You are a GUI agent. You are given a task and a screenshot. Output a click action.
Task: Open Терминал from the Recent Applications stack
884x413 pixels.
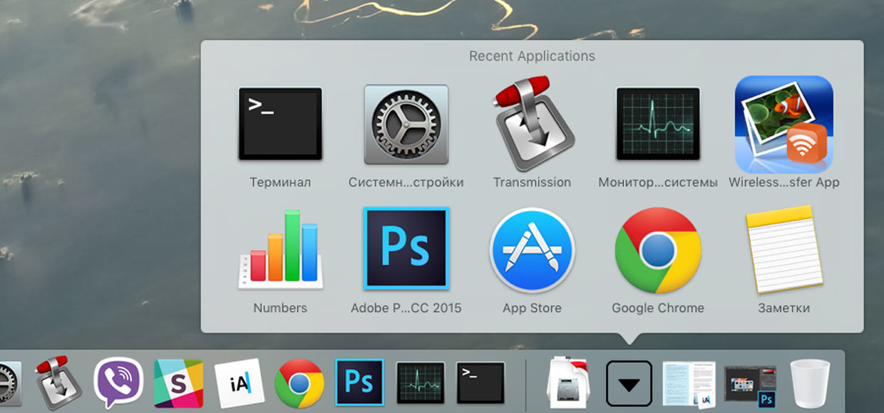280,124
